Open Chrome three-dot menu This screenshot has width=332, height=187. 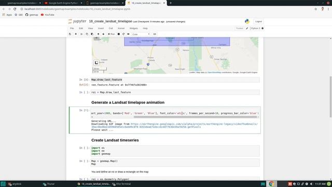pos(328,9)
